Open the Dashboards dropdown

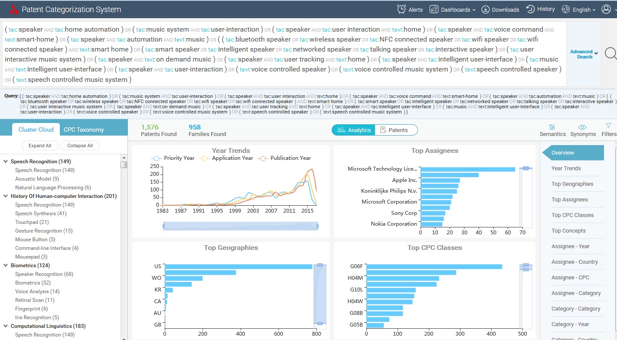point(452,10)
